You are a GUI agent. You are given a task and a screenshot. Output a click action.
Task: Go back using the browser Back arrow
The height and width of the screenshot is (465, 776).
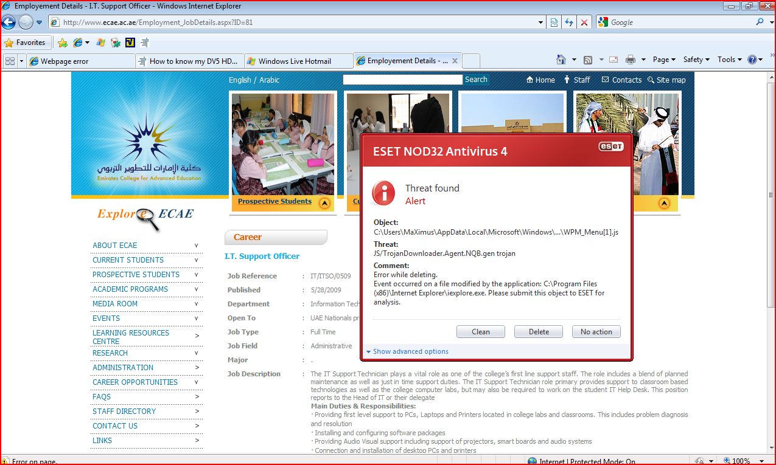point(9,22)
